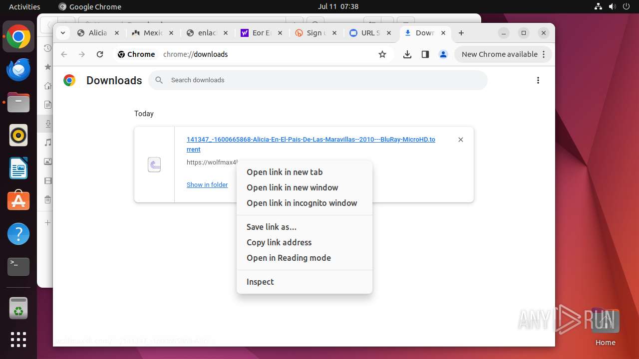Click the Chrome back arrow

pyautogui.click(x=64, y=54)
